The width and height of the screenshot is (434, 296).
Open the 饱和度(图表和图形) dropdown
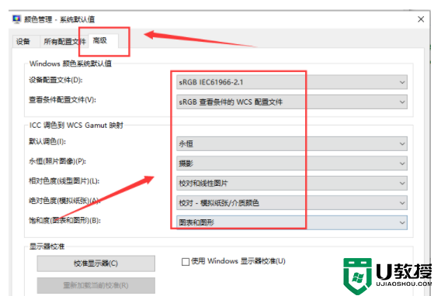292,222
